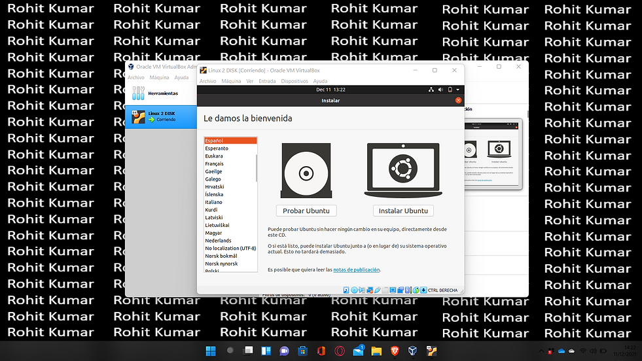Click the Ubuntu battery icon in top bar
The height and width of the screenshot is (361, 642).
pos(450,90)
